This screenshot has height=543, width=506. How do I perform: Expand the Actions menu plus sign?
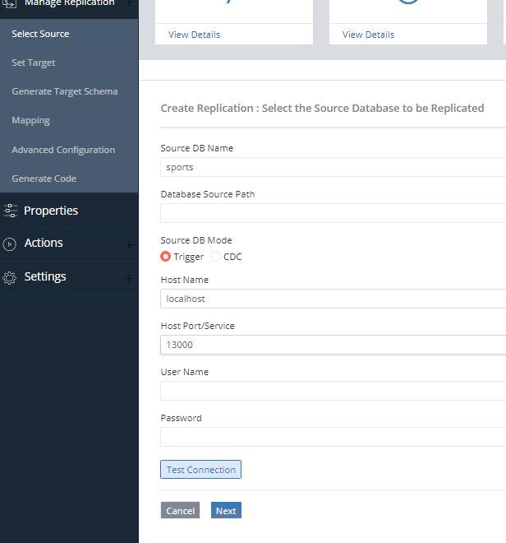128,245
